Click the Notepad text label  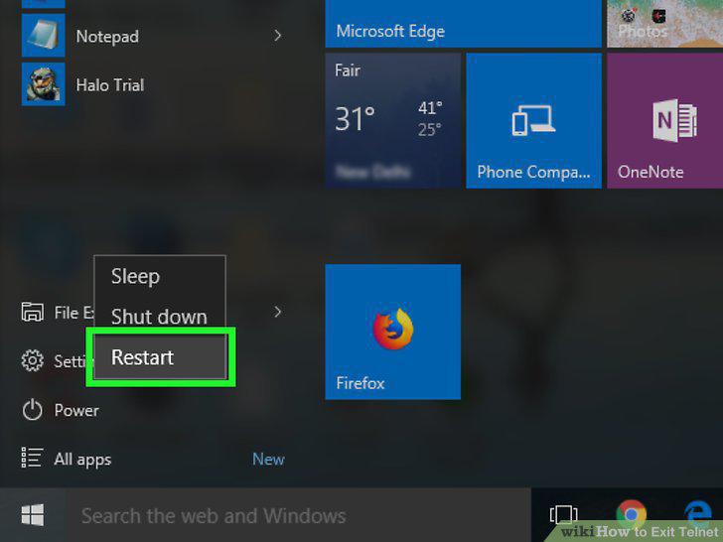click(107, 37)
